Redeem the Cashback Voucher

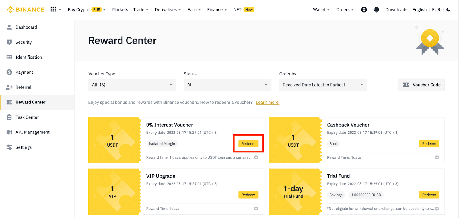click(x=429, y=144)
